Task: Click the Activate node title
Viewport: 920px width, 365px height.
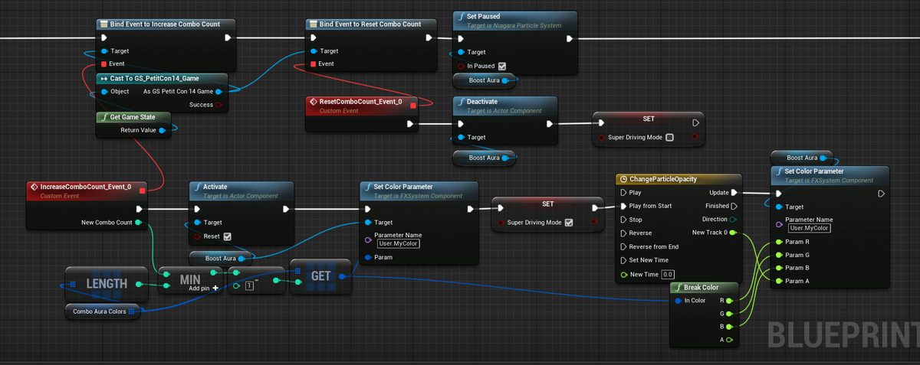Action: [x=215, y=187]
